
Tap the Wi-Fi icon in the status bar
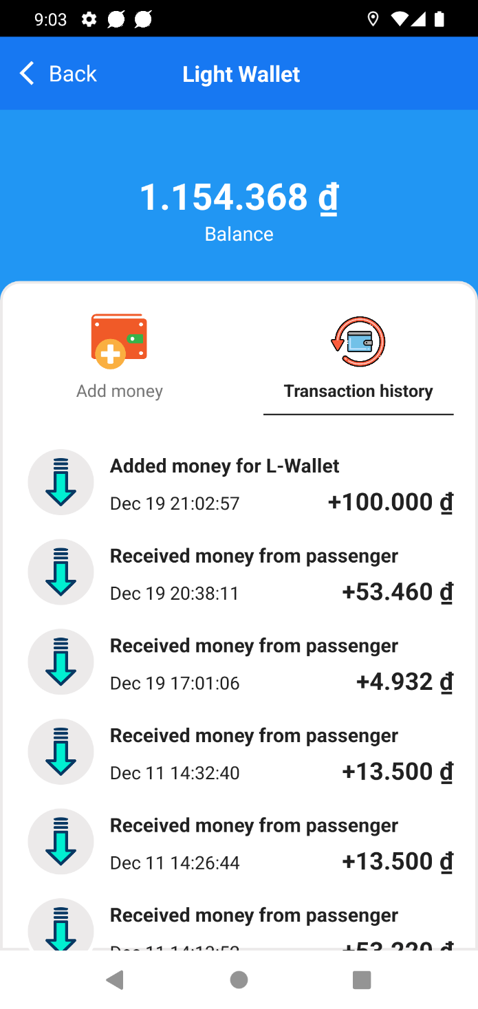tap(400, 19)
